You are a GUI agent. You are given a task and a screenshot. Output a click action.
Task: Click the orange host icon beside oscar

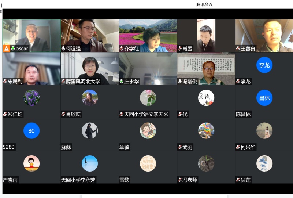[x=7, y=48]
